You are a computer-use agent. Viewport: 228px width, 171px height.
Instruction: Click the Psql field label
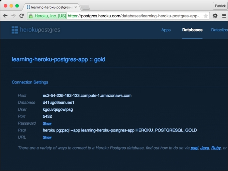point(22,130)
